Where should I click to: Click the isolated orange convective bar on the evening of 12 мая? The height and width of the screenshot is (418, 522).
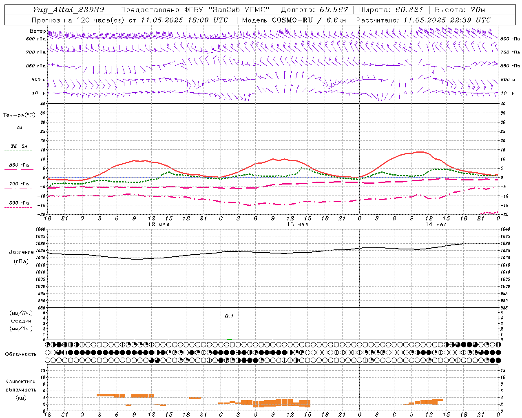coord(195,398)
